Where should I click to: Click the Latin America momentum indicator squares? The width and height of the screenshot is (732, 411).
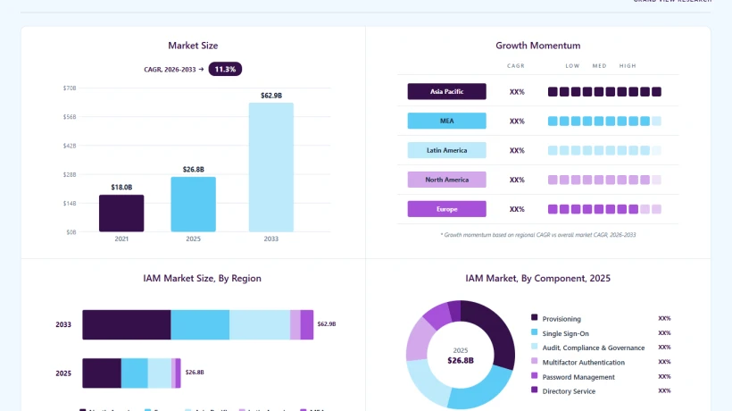[x=604, y=150]
